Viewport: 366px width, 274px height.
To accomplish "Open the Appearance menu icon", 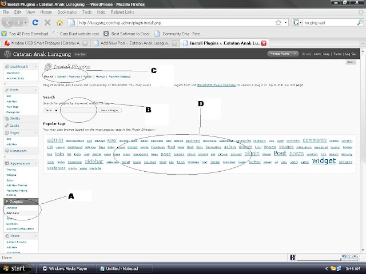I will [7, 163].
